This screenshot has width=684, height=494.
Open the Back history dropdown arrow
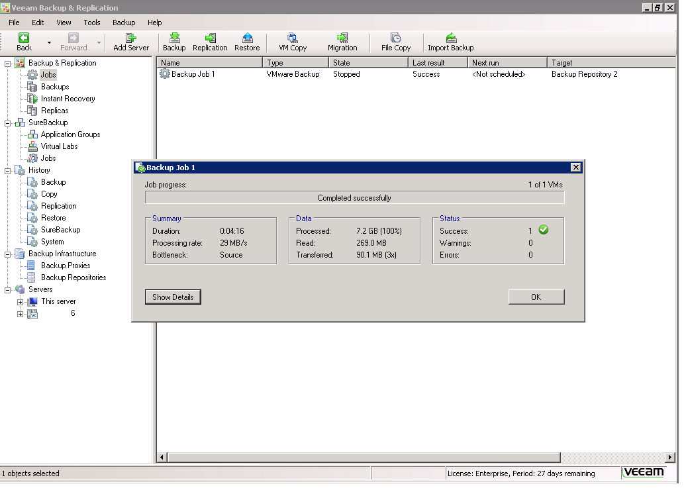49,42
